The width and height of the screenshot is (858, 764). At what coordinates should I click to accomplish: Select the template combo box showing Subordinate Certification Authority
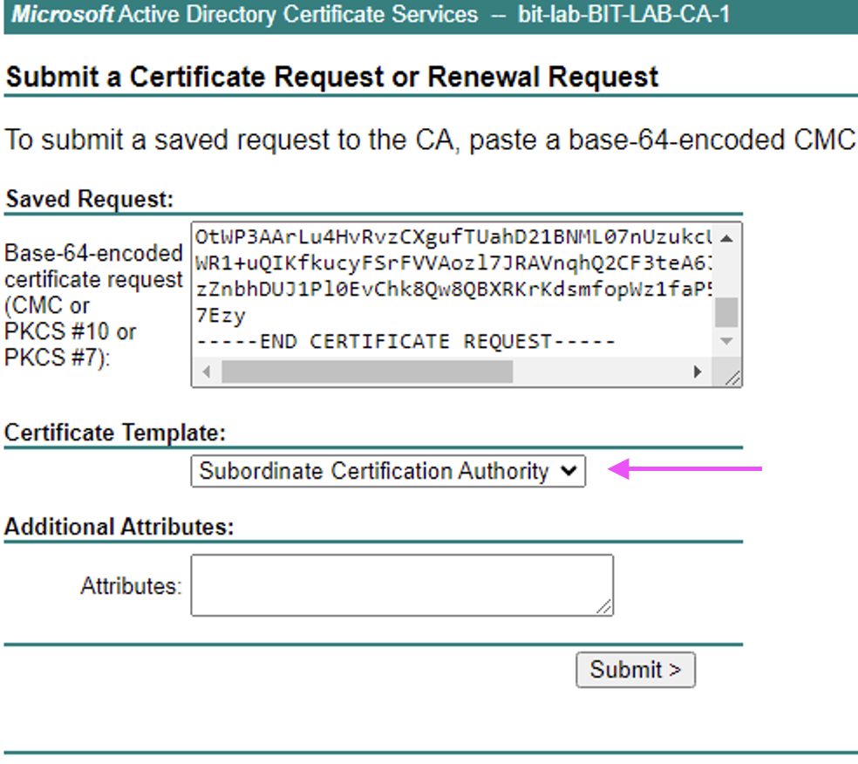coord(388,471)
